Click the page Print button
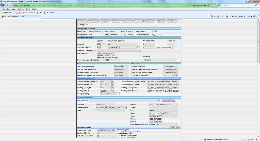 172,21
